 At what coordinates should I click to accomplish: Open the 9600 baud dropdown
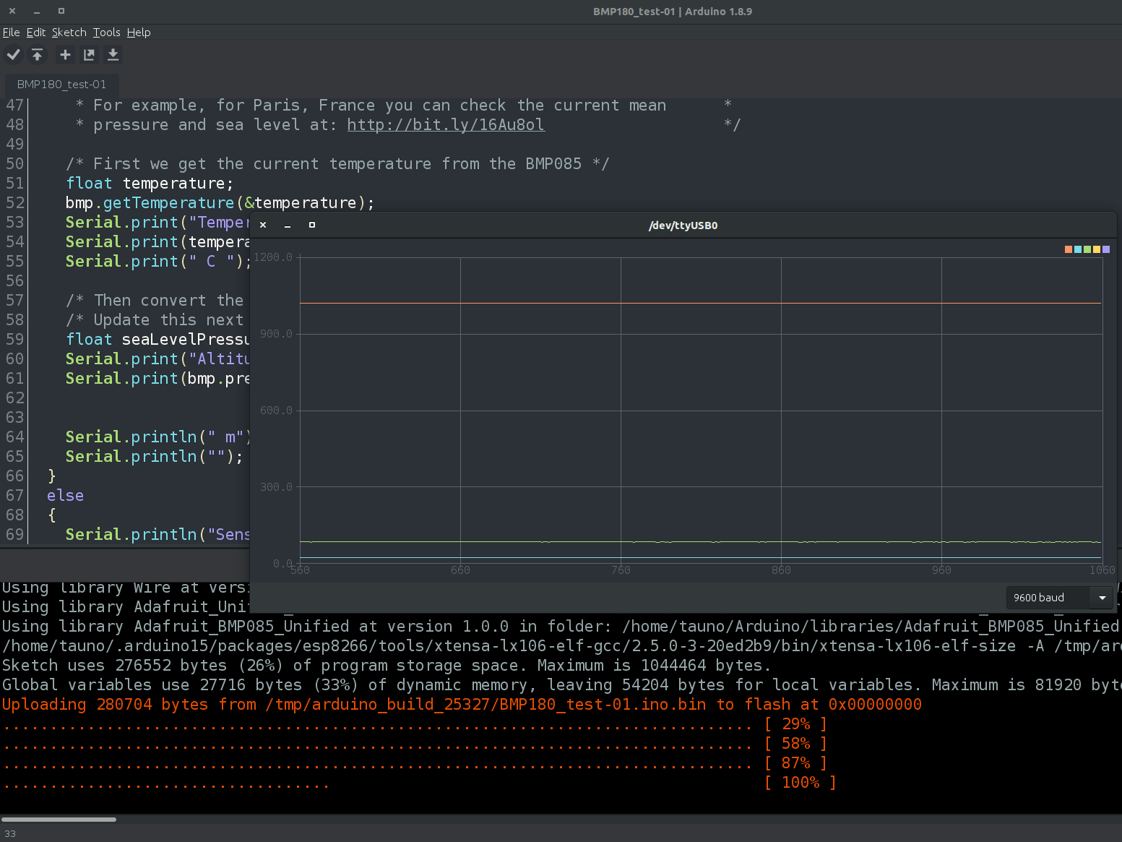[x=1048, y=598]
